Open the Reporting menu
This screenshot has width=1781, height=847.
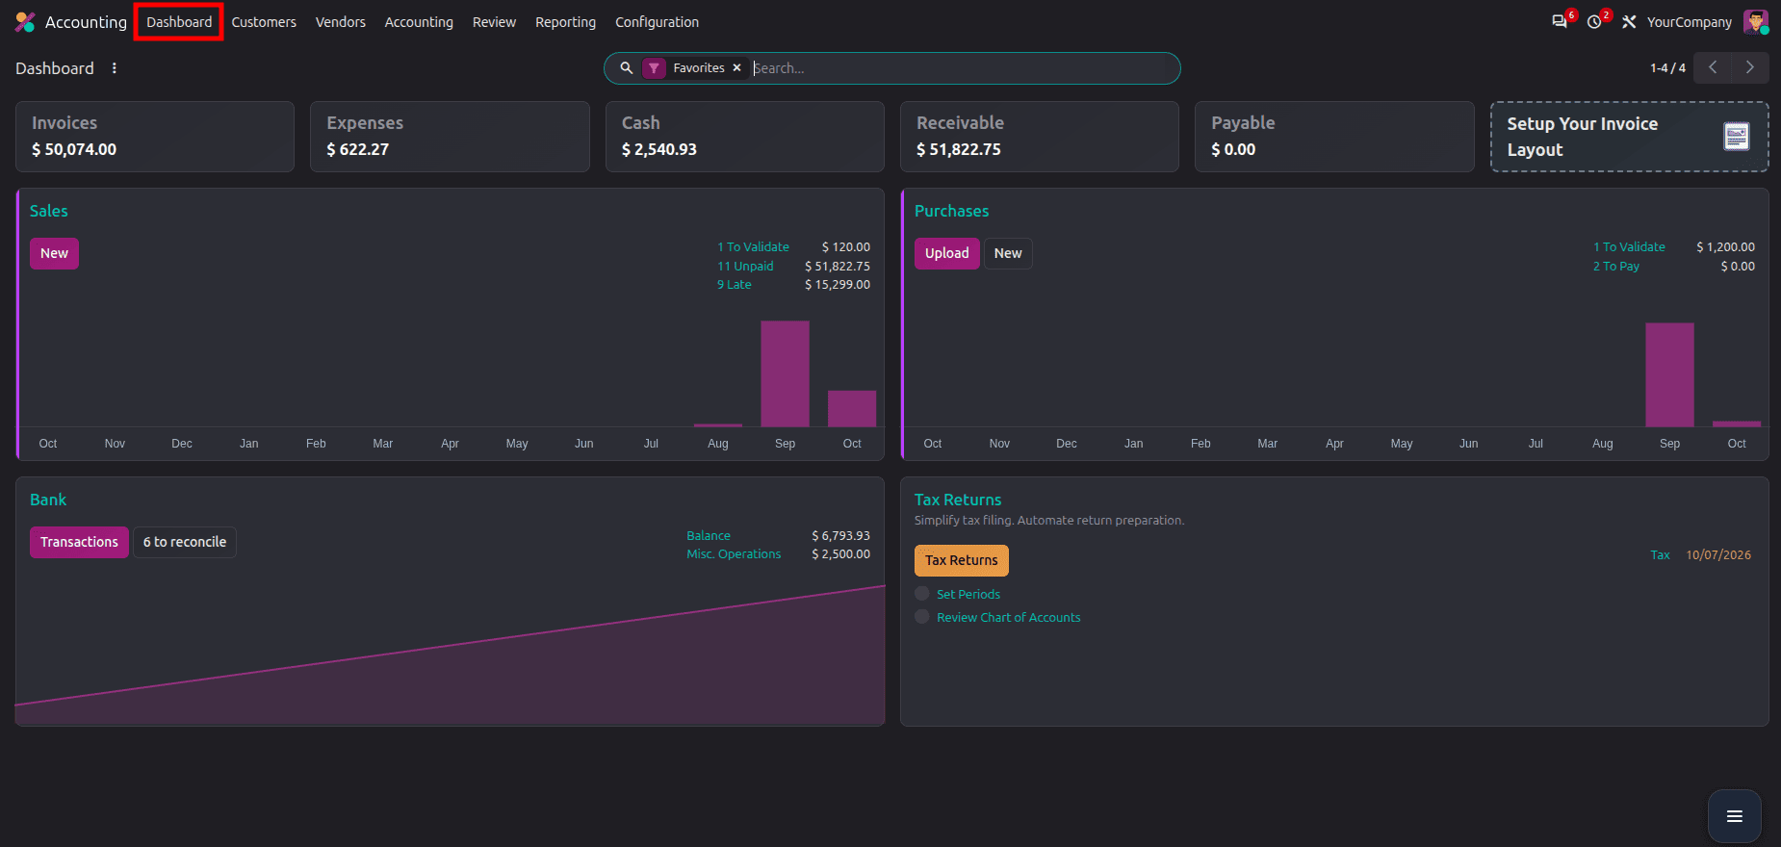(x=566, y=22)
